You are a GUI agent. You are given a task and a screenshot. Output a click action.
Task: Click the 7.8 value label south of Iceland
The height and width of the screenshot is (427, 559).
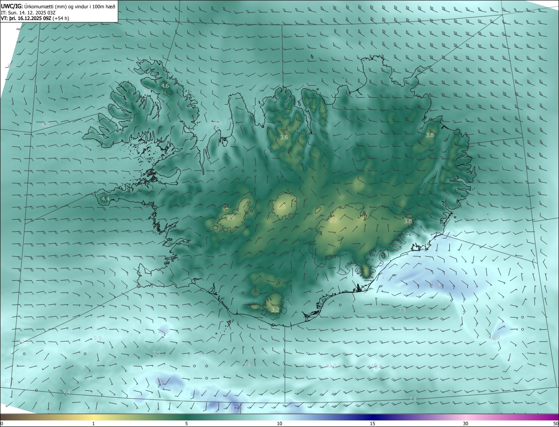(247, 365)
